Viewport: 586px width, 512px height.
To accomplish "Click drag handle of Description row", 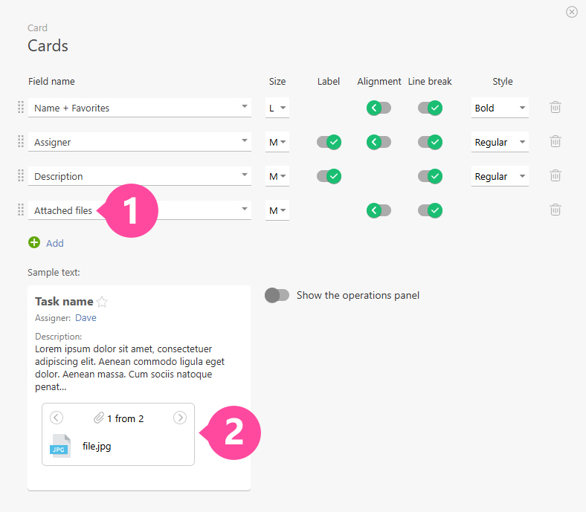I will [21, 175].
